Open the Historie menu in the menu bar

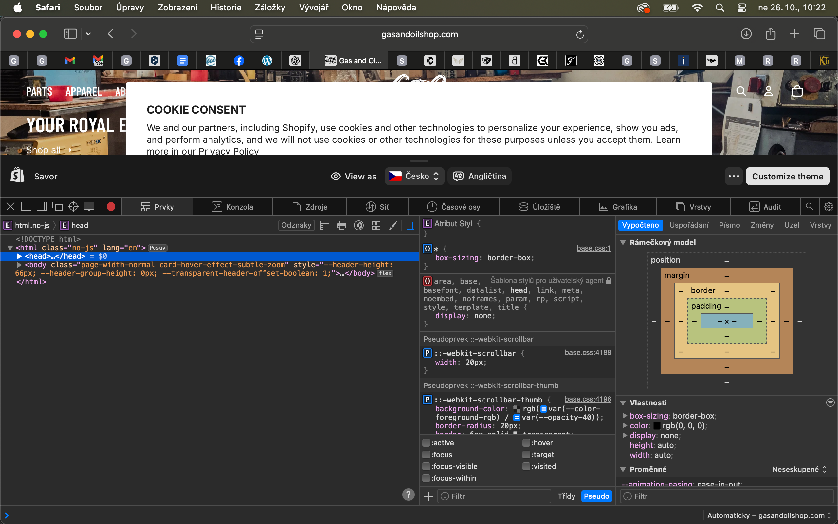(226, 7)
